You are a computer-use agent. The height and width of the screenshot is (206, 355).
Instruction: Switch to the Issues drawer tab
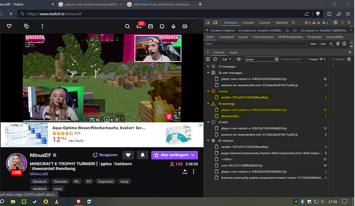click(x=234, y=52)
